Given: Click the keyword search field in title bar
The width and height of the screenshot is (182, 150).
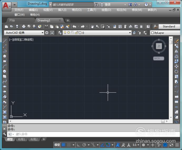Looking at the screenshot, I should (x=73, y=5).
